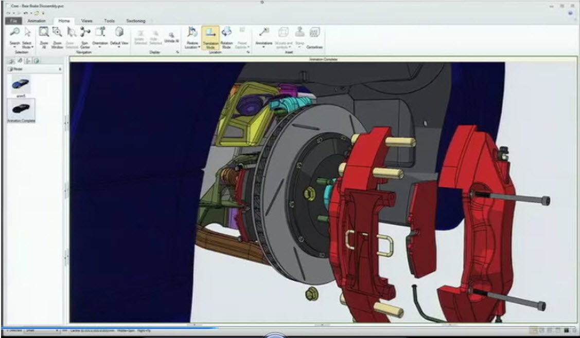
Task: Select the first icon tab in the left panel
Action: [12, 61]
